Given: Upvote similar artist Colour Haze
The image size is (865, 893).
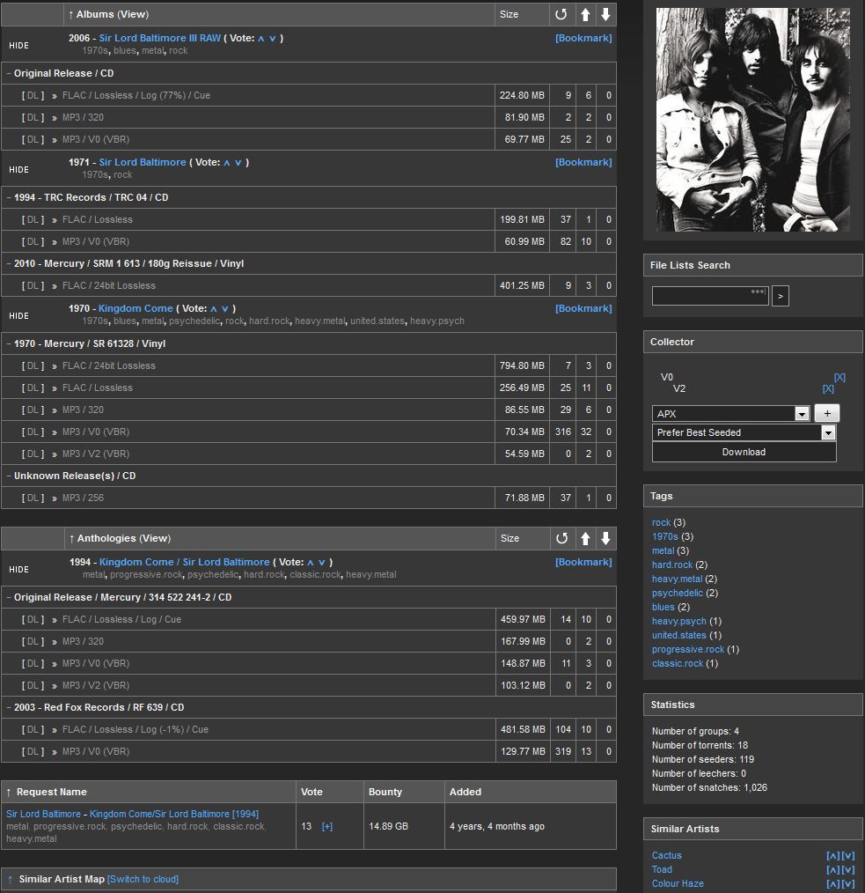Looking at the screenshot, I should pyautogui.click(x=832, y=884).
